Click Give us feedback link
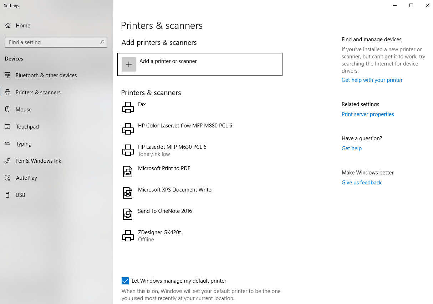The image size is (433, 304). click(x=362, y=183)
